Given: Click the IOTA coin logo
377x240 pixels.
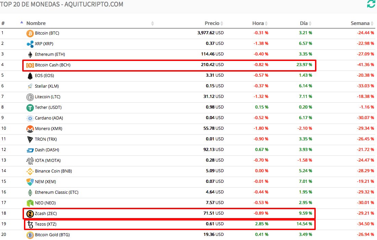Looking at the screenshot, I should tap(30, 161).
